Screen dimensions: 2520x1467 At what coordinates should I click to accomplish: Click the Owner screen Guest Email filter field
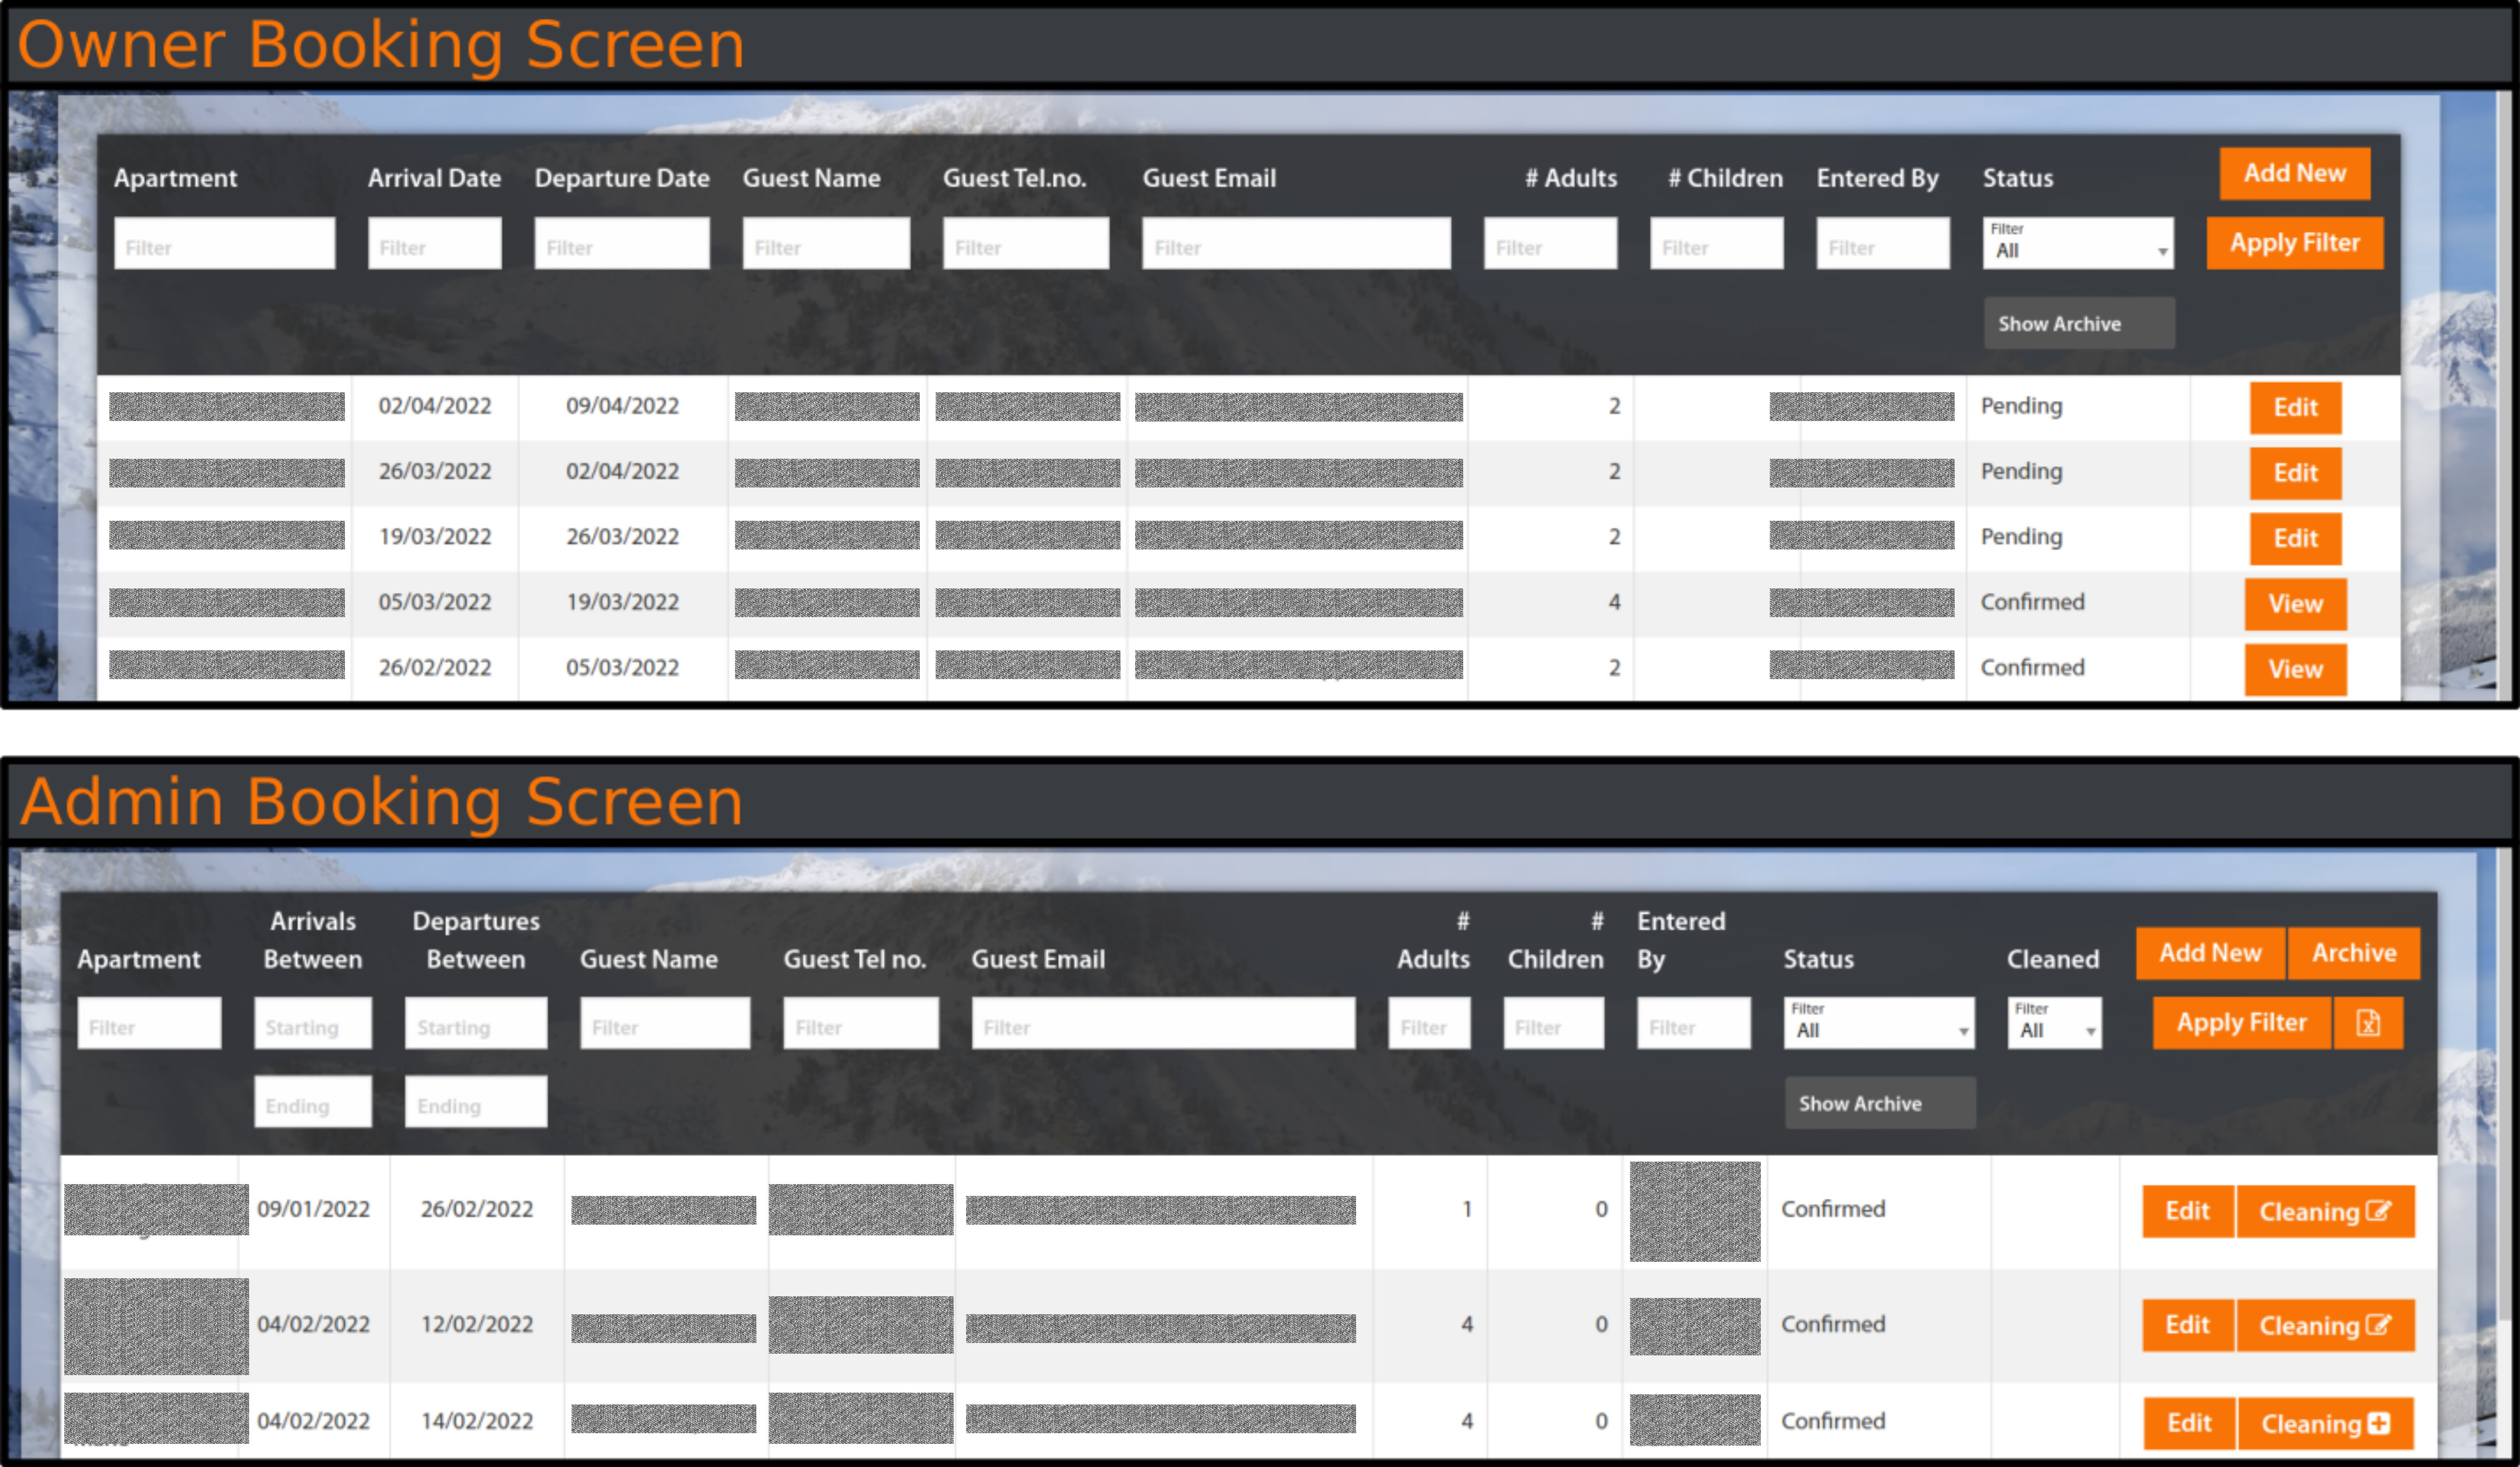click(x=1295, y=243)
